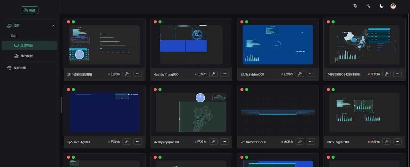The width and height of the screenshot is (410, 167).
Task: Collapse the 项目 section chevron
Action: click(53, 26)
